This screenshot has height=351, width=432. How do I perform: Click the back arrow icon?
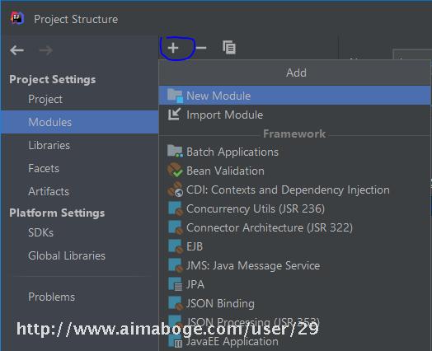16,50
